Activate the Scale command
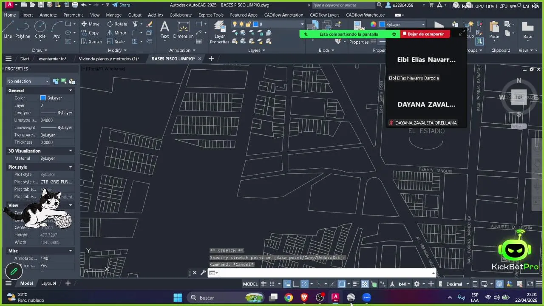This screenshot has height=306, width=544. pyautogui.click(x=116, y=42)
